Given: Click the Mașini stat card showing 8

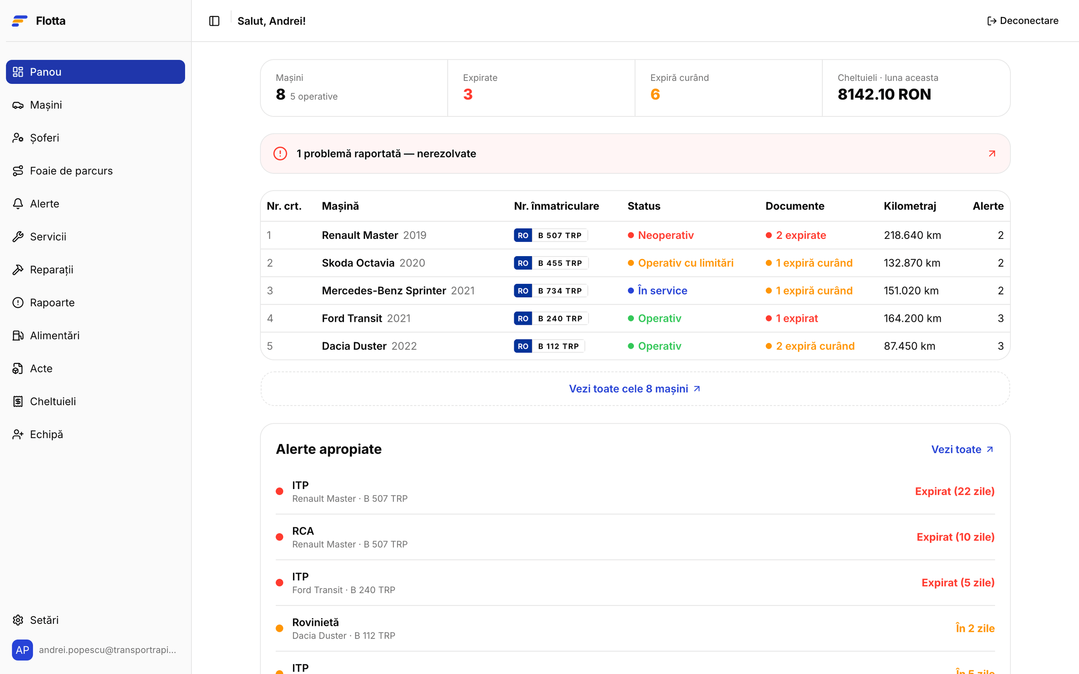Looking at the screenshot, I should 354,88.
